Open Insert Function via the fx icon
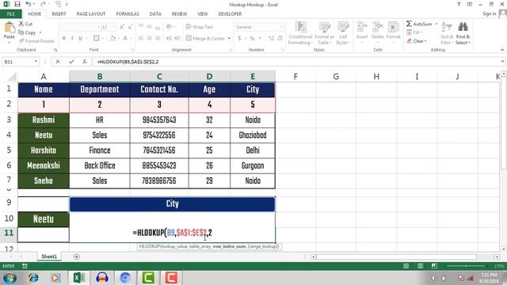Viewport: 507px width, 285px height. (85, 62)
